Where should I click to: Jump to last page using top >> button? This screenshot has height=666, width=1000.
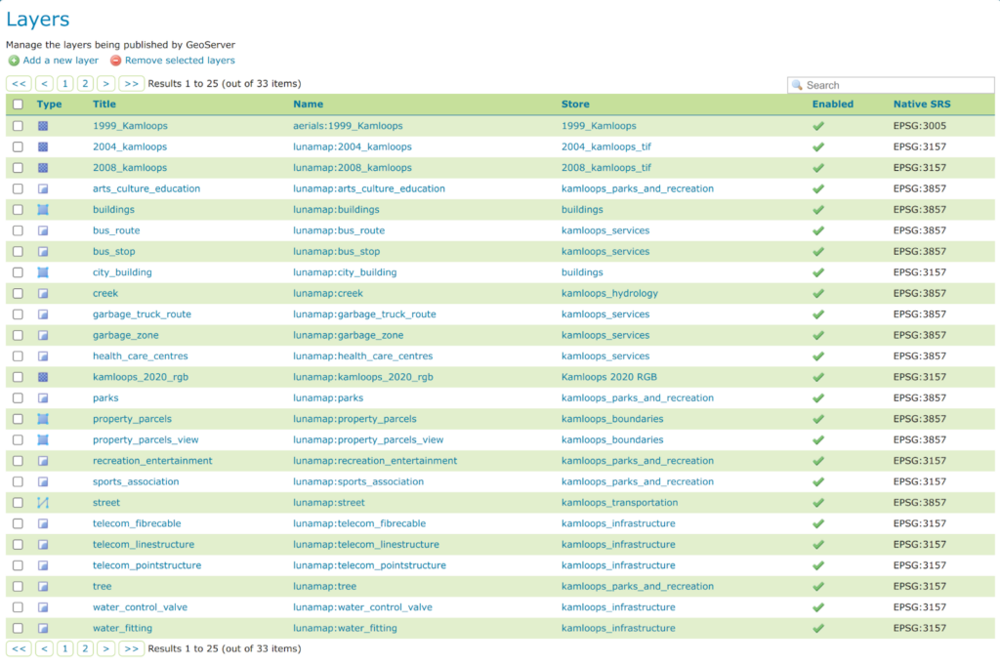pos(131,84)
